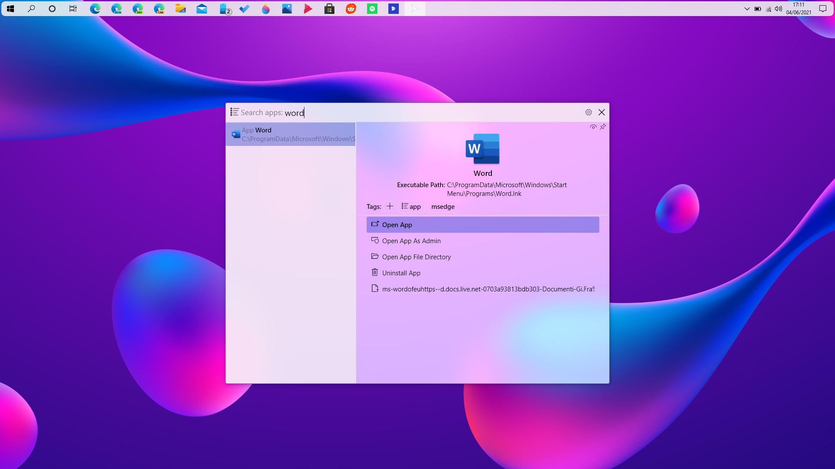Click the Executable Path text

482,189
